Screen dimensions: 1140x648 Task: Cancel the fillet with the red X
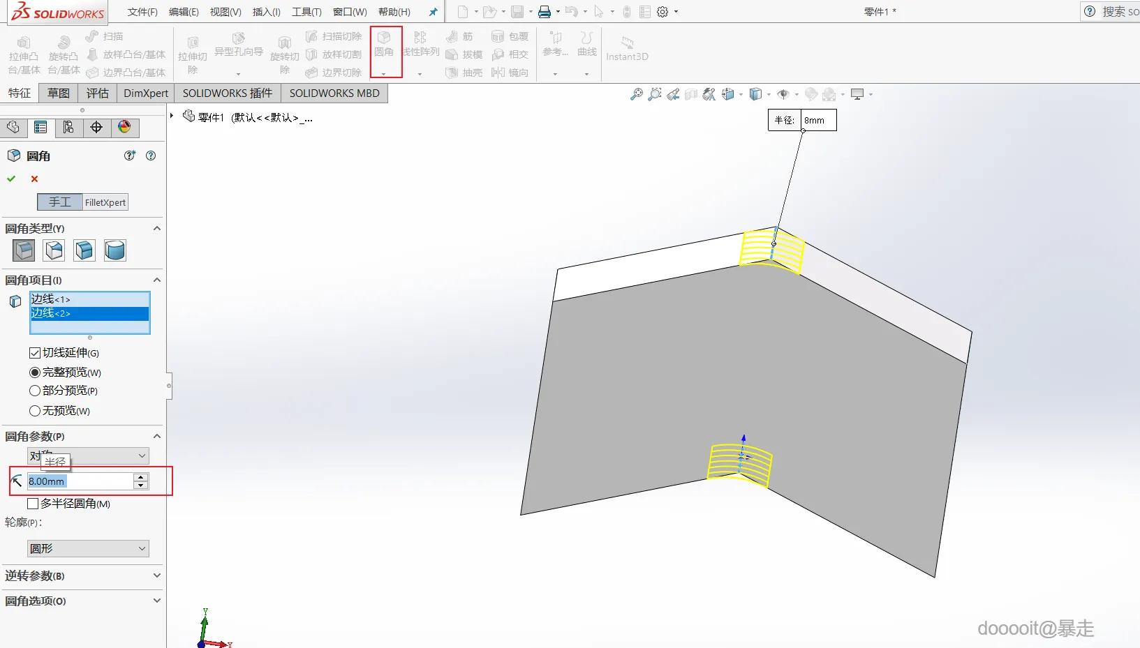click(x=34, y=179)
